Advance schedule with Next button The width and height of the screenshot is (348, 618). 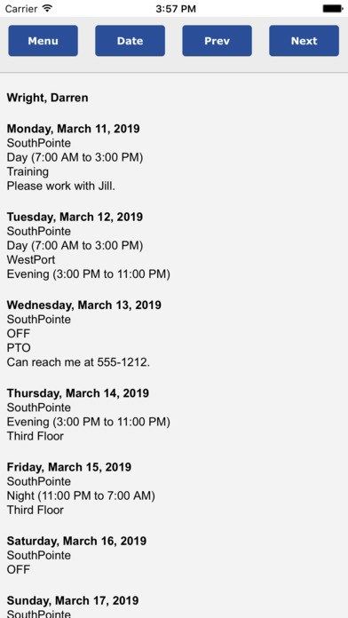[304, 41]
